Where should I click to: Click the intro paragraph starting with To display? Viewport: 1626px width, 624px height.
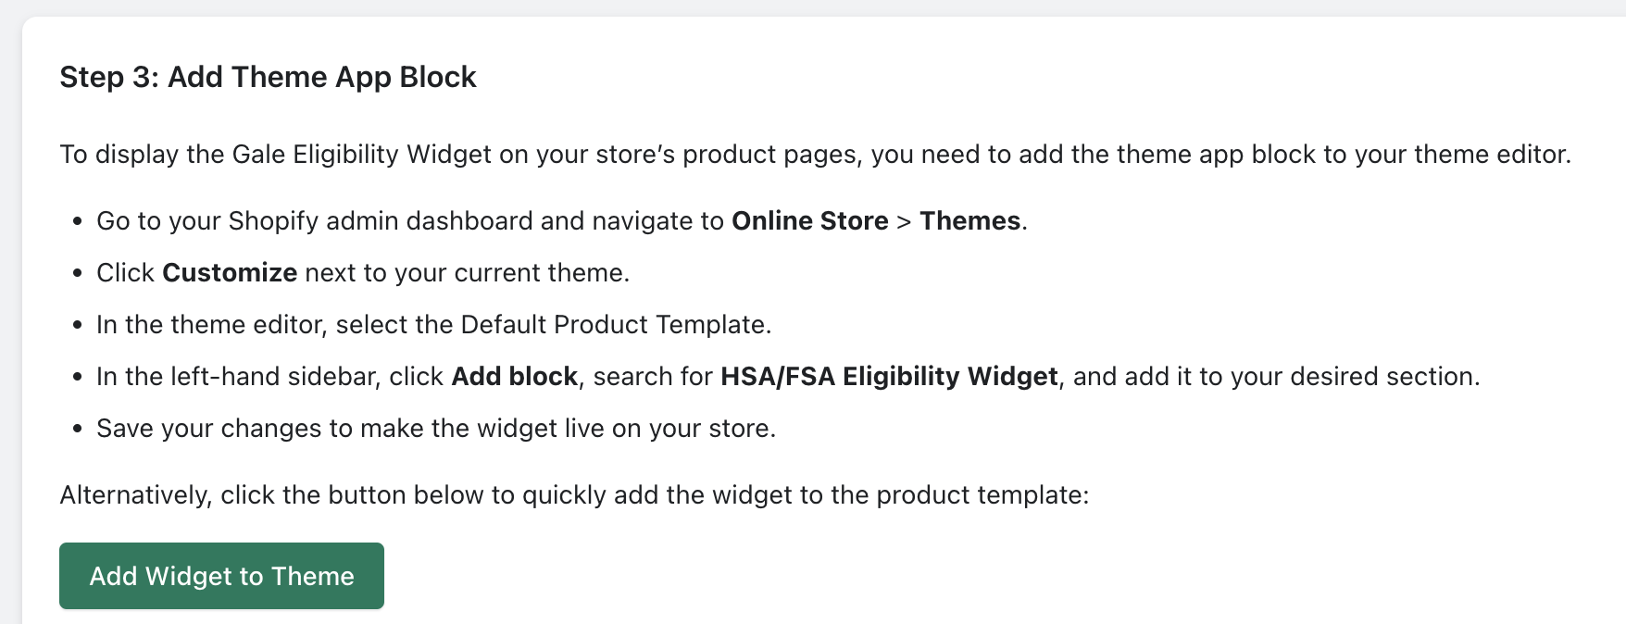coord(816,154)
